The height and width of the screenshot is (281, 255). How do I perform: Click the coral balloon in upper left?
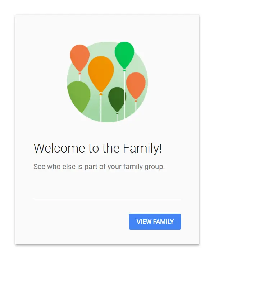(80, 58)
